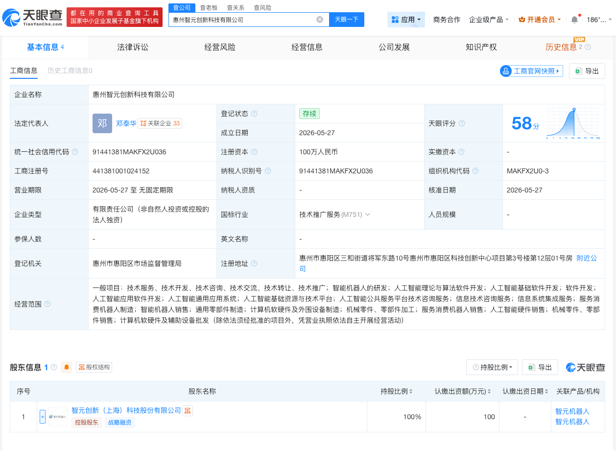616x451 pixels.
Task: Click the orange alert bell next to 股东信息
Action: pyautogui.click(x=67, y=367)
